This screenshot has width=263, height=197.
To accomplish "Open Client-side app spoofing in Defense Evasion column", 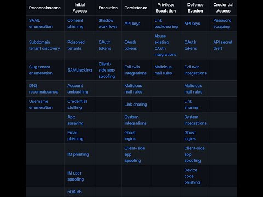I will [x=195, y=154].
